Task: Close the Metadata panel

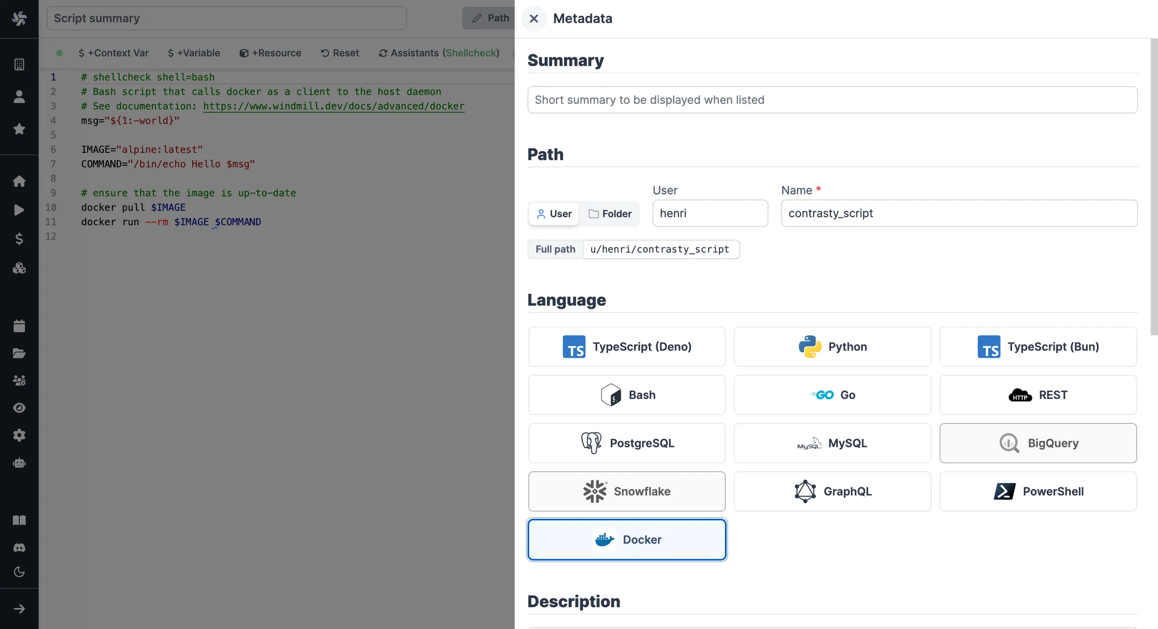Action: 534,19
